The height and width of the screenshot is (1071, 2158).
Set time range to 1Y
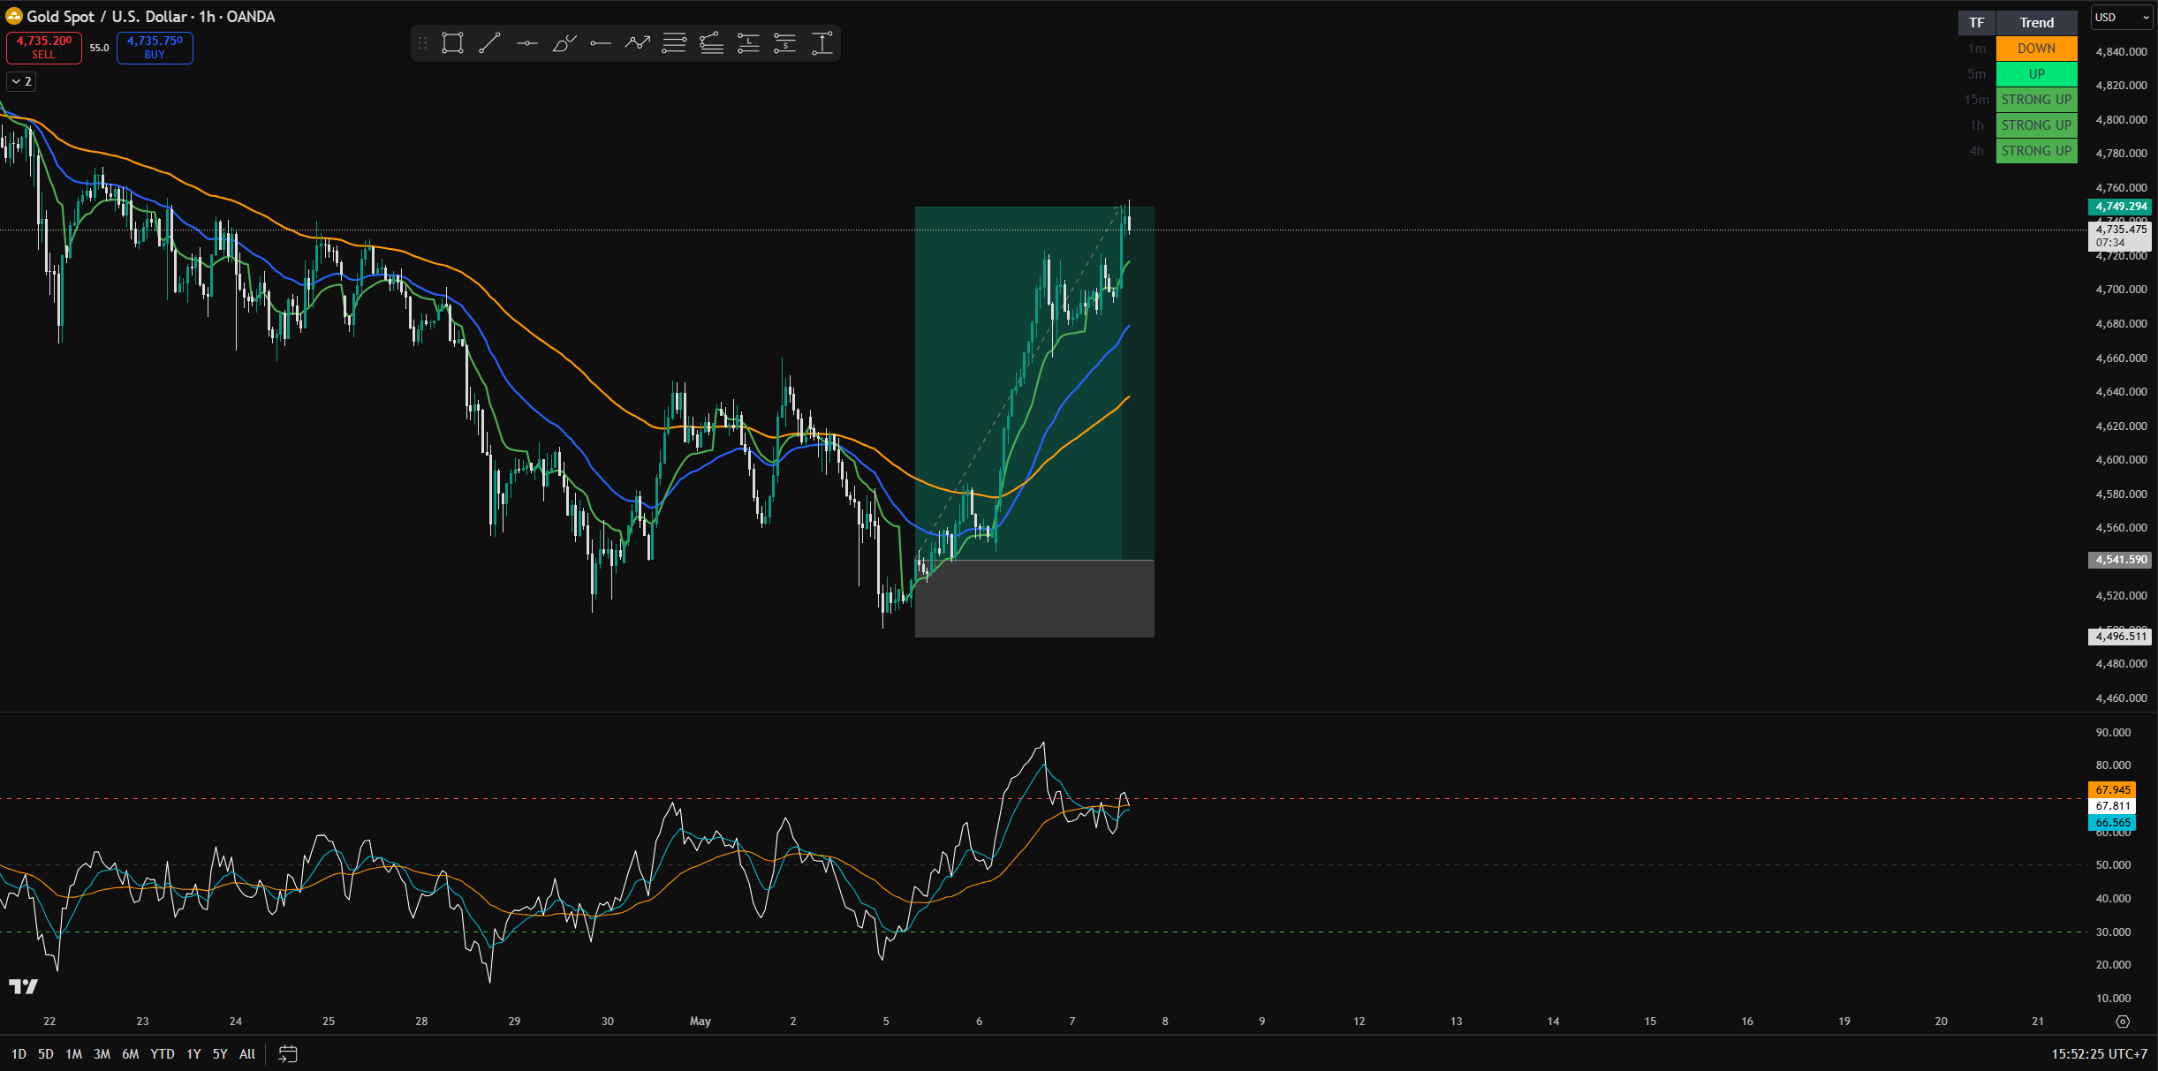(x=193, y=1053)
